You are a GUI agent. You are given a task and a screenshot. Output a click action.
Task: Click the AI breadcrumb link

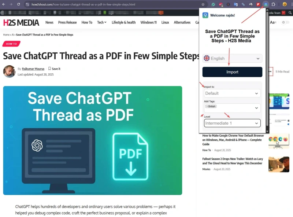13,34
